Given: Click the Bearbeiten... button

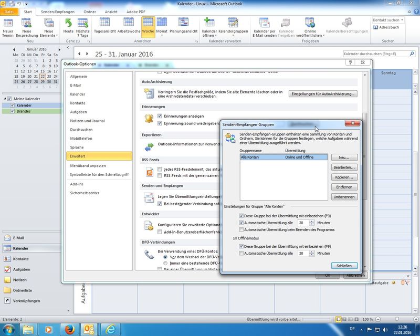Looking at the screenshot, I should (344, 167).
